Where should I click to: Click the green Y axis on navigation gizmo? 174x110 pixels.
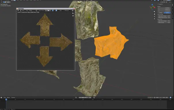[153, 6]
